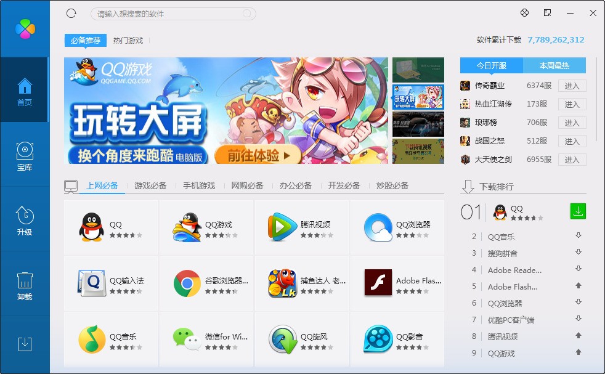Click the 玩转大屏 banner thumbnail on the right

click(x=419, y=98)
